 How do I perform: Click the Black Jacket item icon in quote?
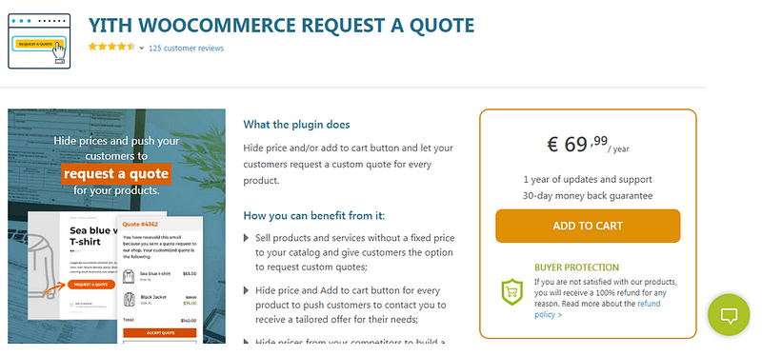[x=129, y=299]
